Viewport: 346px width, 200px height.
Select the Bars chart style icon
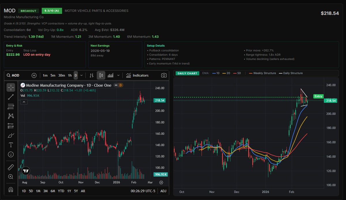[92, 75]
